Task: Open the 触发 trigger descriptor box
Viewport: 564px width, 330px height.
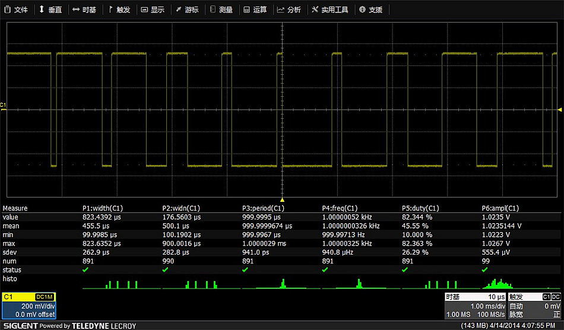Action: (x=534, y=306)
